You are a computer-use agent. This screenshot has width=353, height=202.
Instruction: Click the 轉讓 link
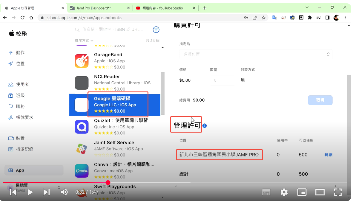pyautogui.click(x=328, y=155)
